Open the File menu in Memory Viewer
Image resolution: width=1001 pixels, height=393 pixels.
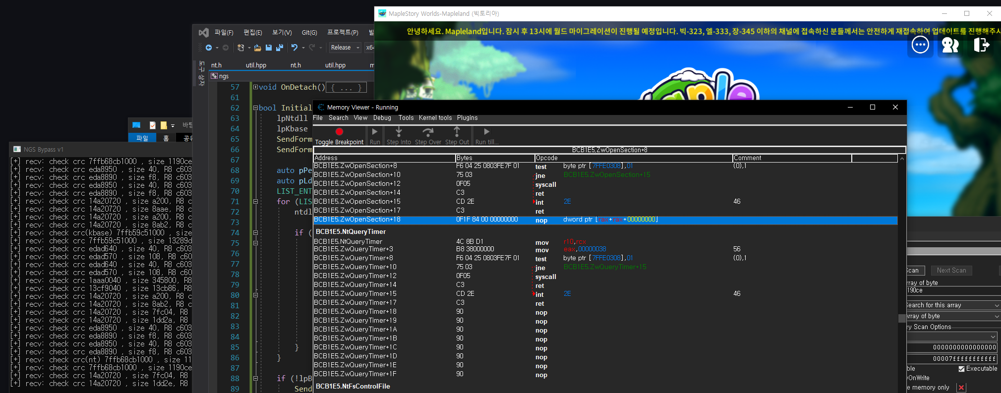pos(318,118)
